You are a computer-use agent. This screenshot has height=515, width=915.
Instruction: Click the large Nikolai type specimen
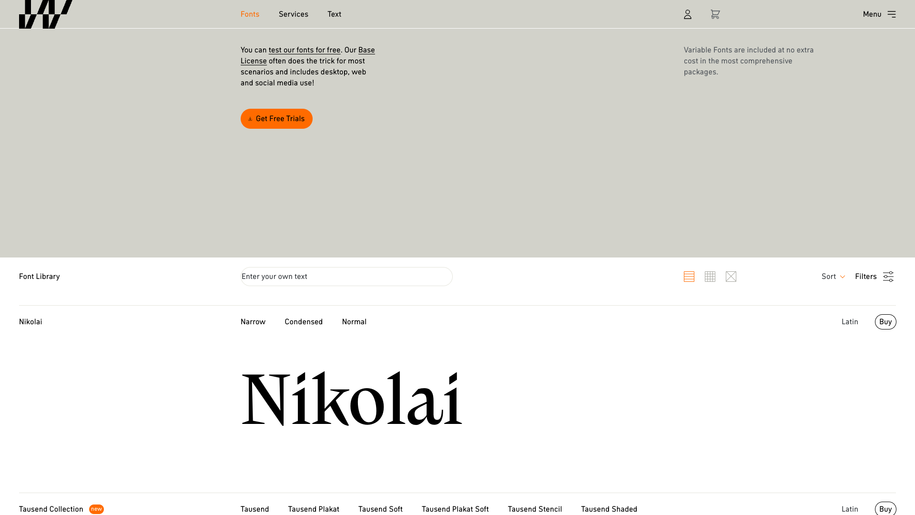[x=352, y=399]
